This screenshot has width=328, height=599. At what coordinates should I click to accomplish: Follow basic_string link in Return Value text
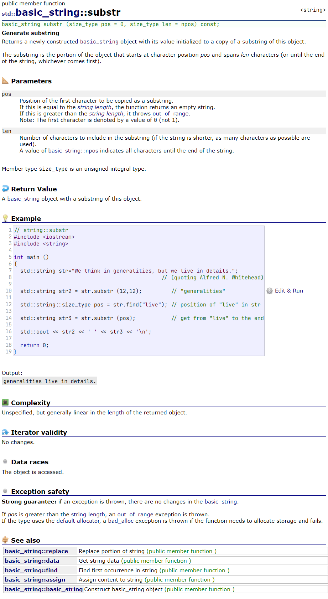point(24,199)
